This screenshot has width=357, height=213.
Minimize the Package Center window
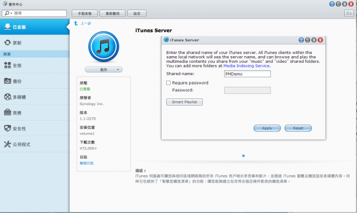339,4
